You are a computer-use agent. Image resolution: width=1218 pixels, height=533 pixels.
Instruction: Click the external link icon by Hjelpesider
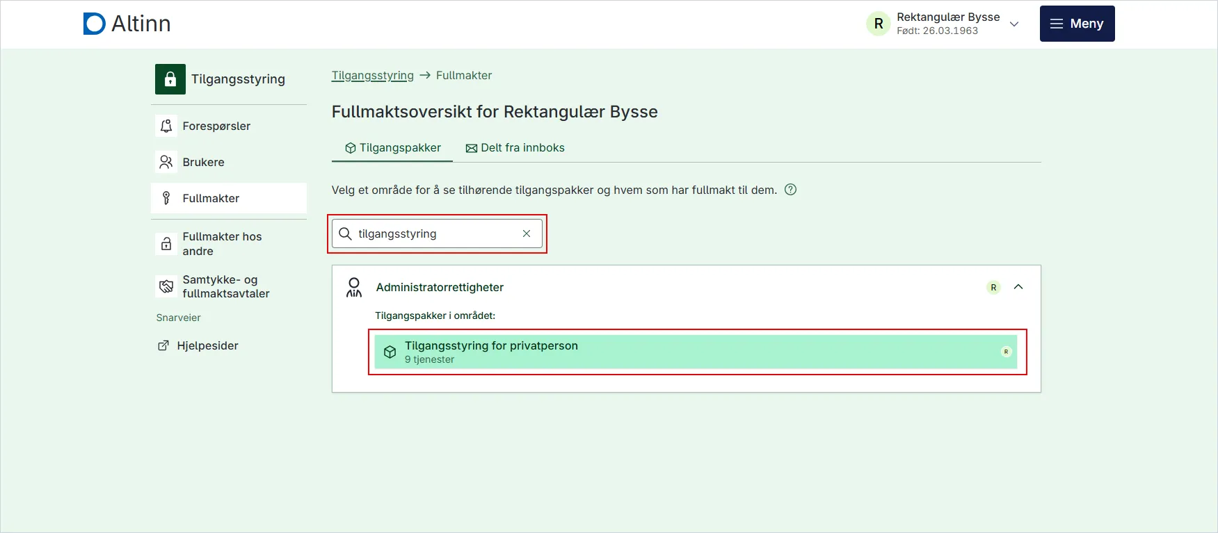[163, 345]
